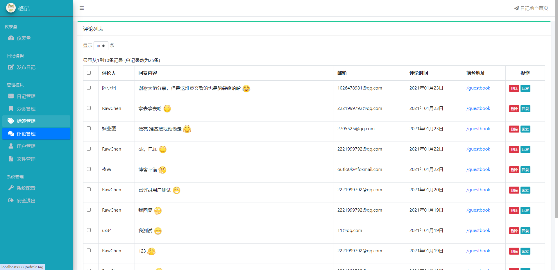The width and height of the screenshot is (558, 270).
Task: Click the 格记 logo icon
Action: tap(11, 8)
